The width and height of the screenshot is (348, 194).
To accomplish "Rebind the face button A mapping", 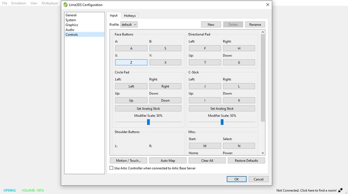I will point(131,48).
